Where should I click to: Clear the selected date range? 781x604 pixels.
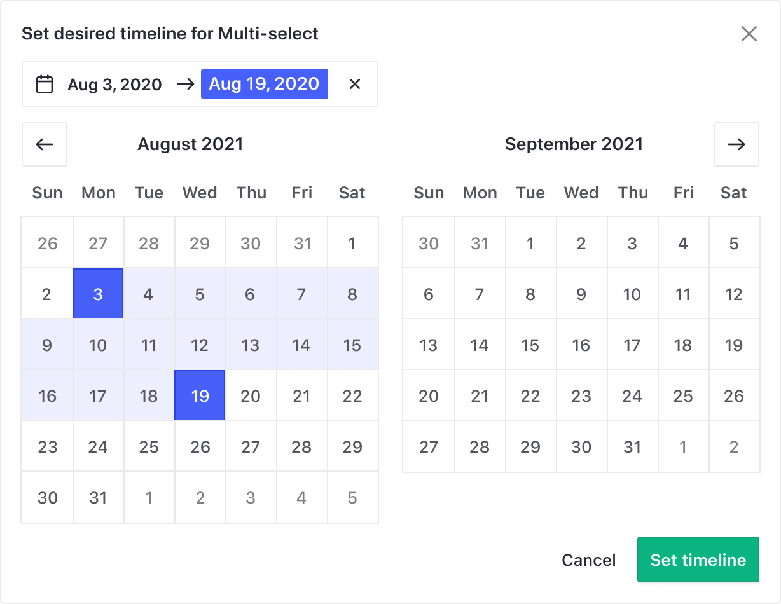tap(355, 84)
